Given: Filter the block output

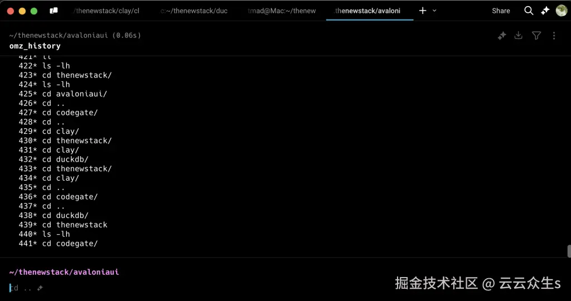Looking at the screenshot, I should 536,35.
